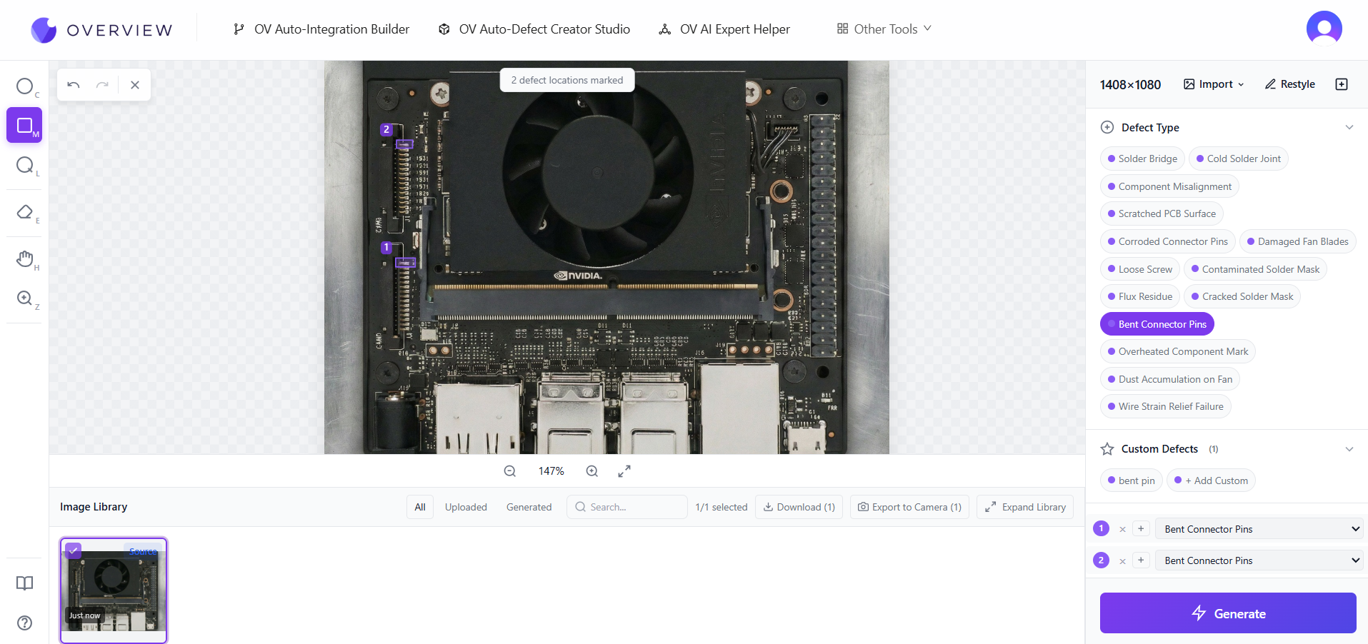Click the Generate button
Screen dimensions: 1368x644
pyautogui.click(x=1227, y=613)
